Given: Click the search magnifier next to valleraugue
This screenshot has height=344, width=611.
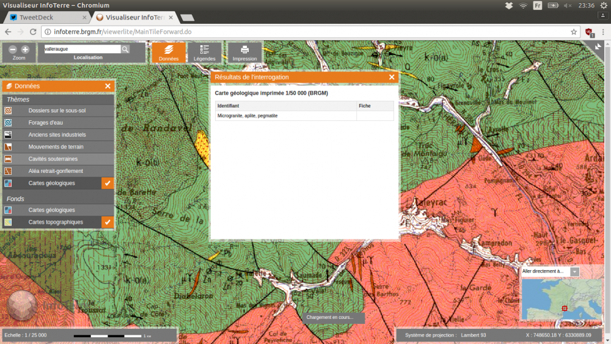Looking at the screenshot, I should click(125, 49).
